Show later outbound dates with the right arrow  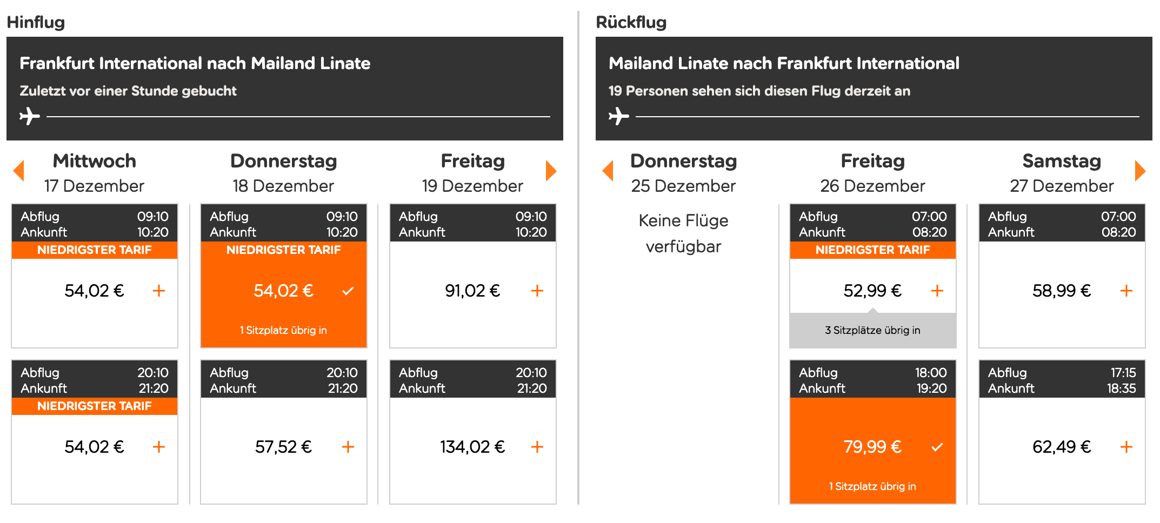pyautogui.click(x=551, y=171)
